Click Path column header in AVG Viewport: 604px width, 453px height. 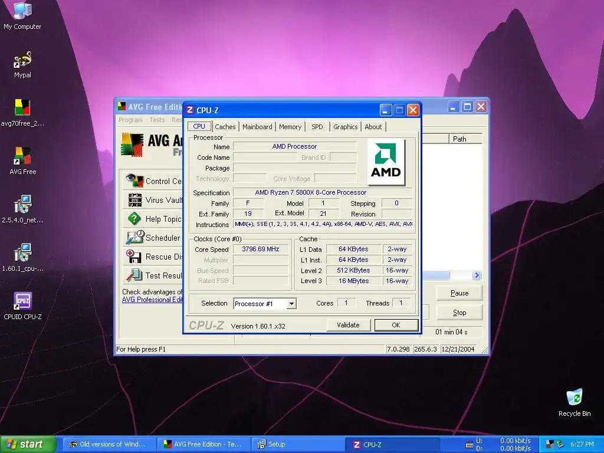click(x=465, y=139)
